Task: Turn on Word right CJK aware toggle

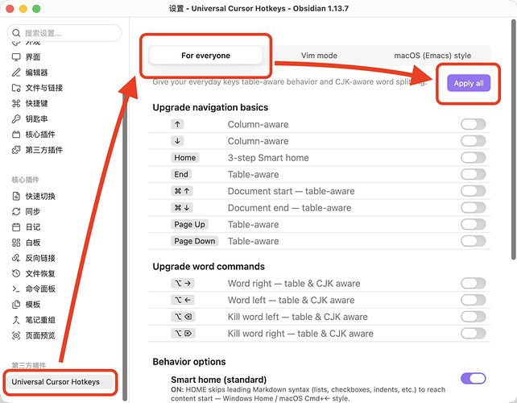Action: point(474,283)
